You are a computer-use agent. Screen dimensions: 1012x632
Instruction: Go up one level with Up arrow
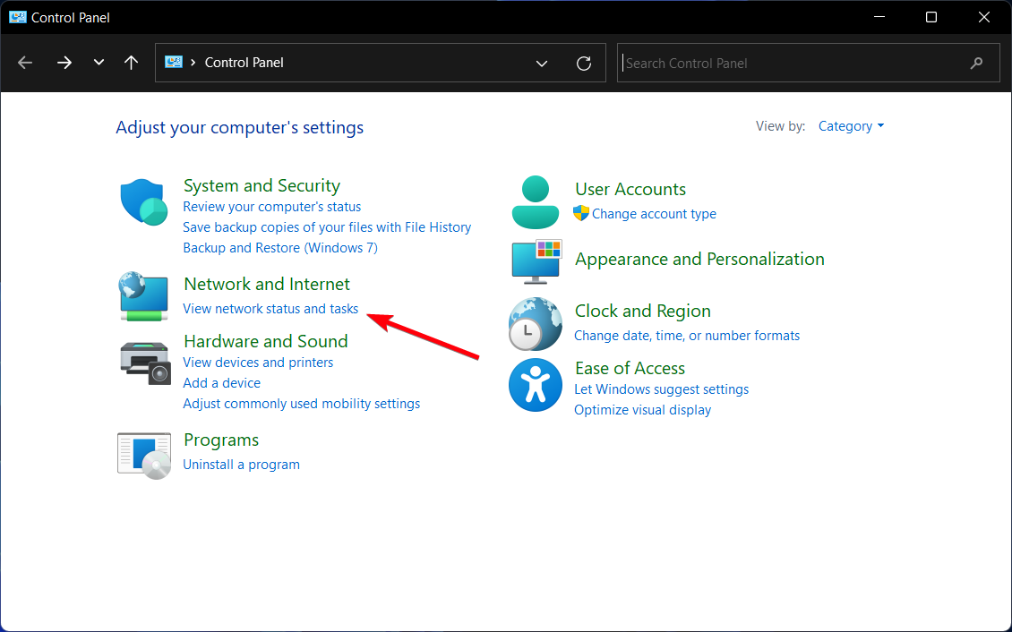(x=131, y=63)
